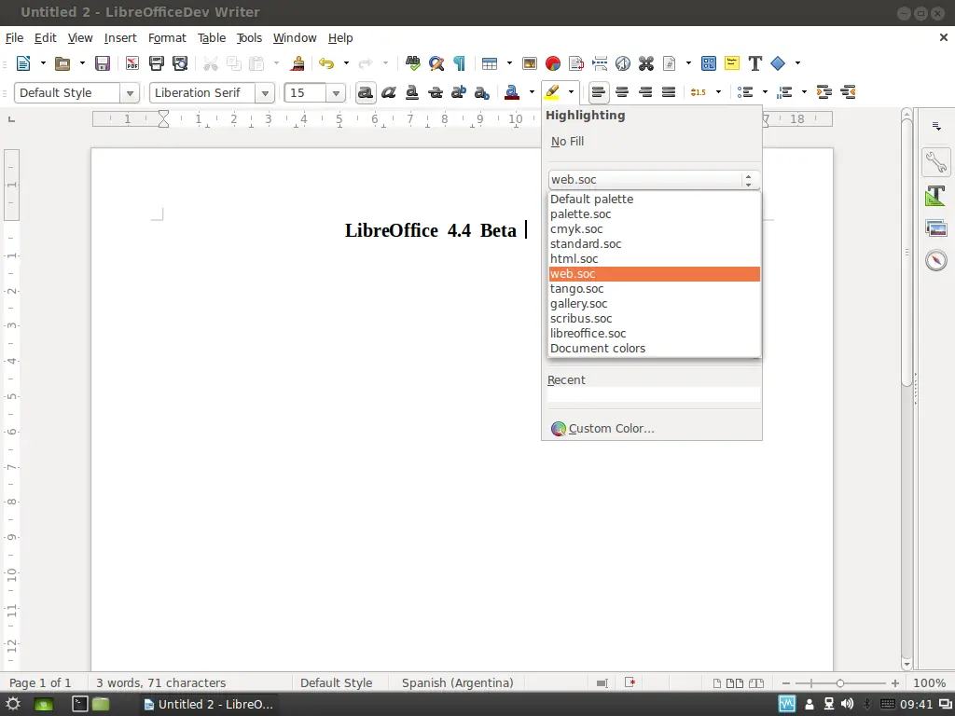
Task: Insert chart pie icon
Action: [553, 63]
